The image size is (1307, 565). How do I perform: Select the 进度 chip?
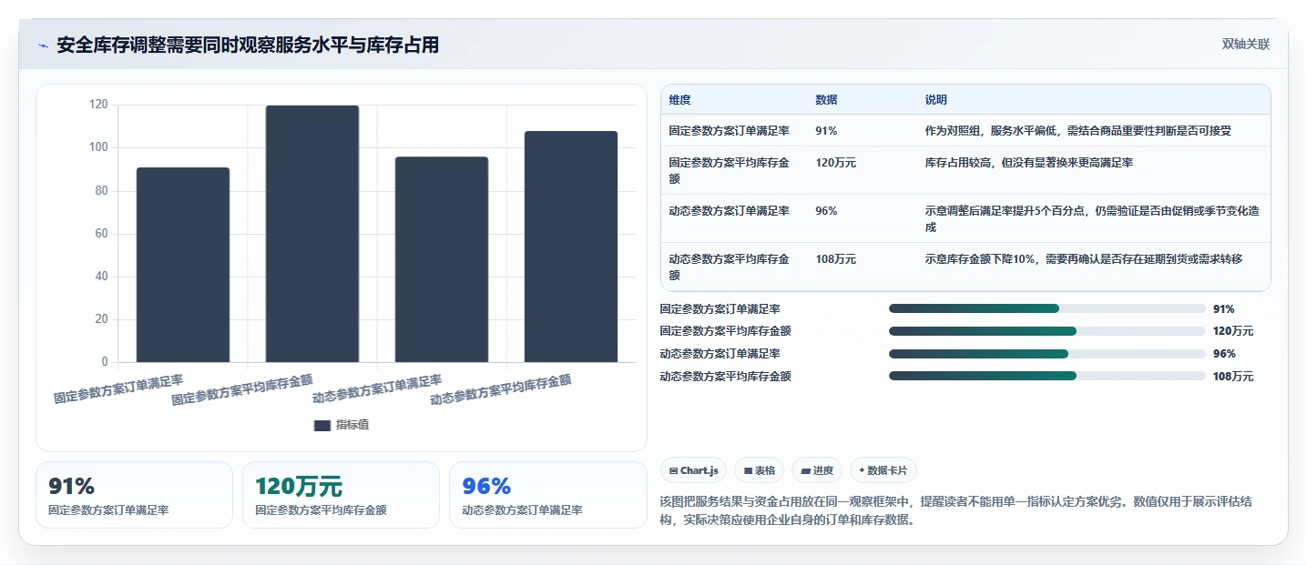pos(817,470)
